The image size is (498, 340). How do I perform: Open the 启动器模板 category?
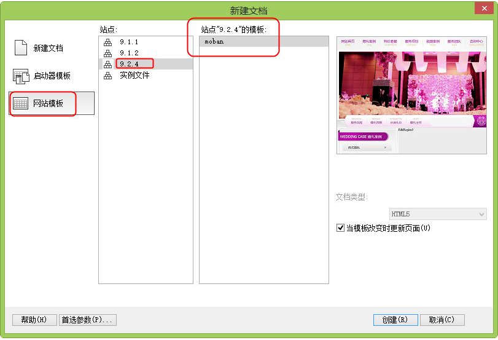click(x=52, y=76)
